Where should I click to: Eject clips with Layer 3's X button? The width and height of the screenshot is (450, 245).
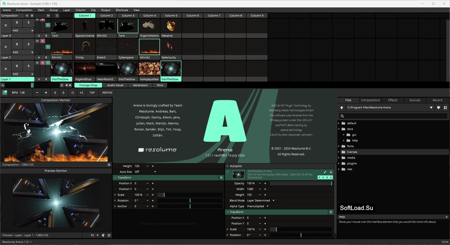[x=6, y=25]
